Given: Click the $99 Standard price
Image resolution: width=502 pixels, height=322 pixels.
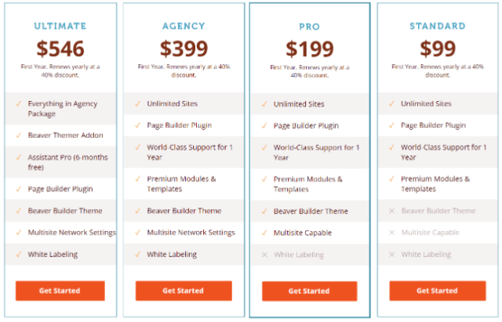Looking at the screenshot, I should (438, 49).
